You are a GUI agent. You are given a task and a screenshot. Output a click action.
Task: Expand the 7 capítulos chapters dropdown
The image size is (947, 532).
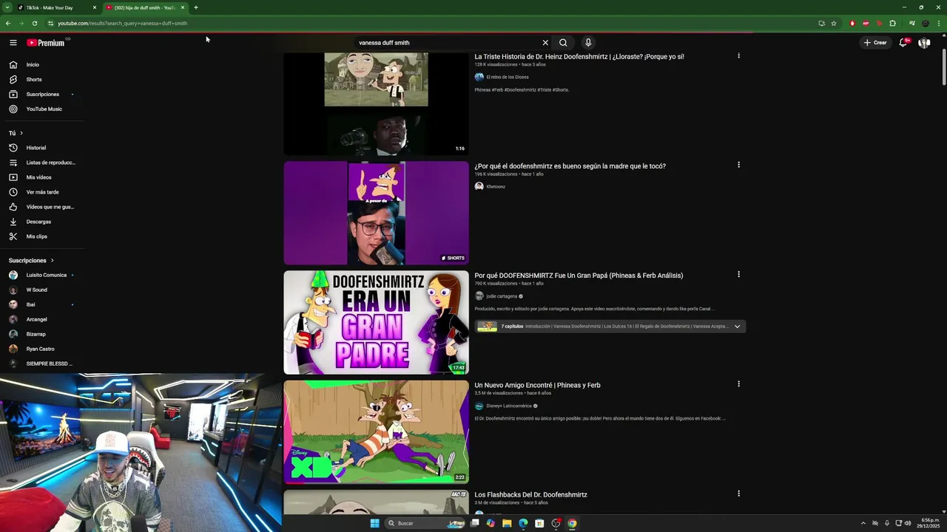tap(737, 327)
